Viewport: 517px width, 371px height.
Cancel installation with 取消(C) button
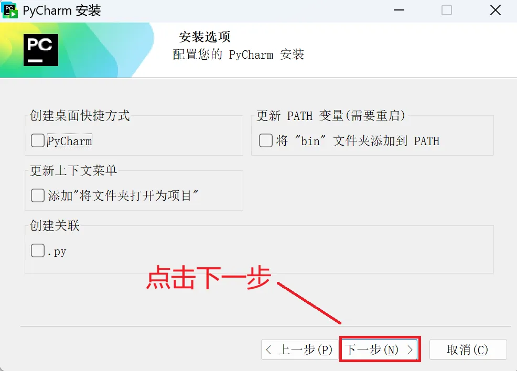pos(468,350)
